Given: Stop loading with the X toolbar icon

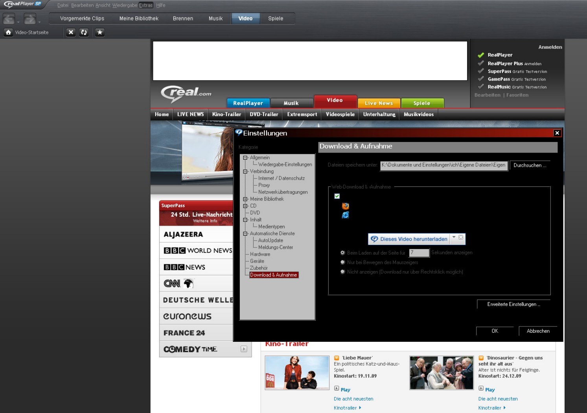Looking at the screenshot, I should pos(71,32).
